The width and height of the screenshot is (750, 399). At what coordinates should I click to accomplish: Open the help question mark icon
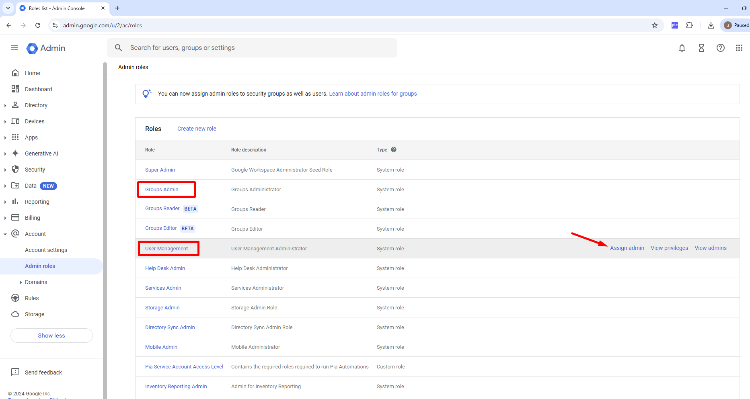[721, 48]
